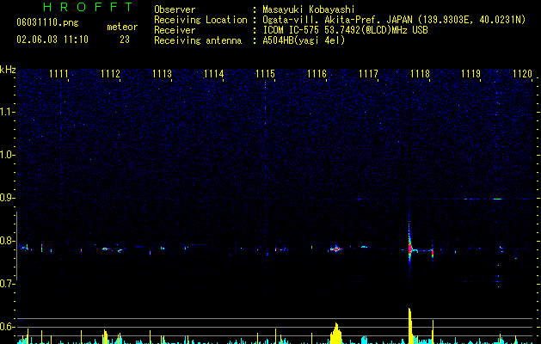Click the 0.8 kHz frequency label
541x344 pixels.
coord(7,241)
